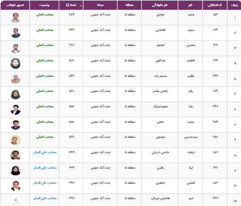Image resolution: width=241 pixels, height=206 pixels.
Task: Click the وضعیت column header
Action: click(x=44, y=5)
